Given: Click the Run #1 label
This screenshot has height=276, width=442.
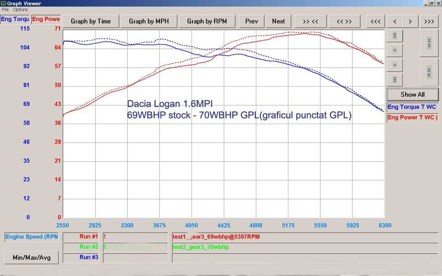Looking at the screenshot, I should [81, 237].
